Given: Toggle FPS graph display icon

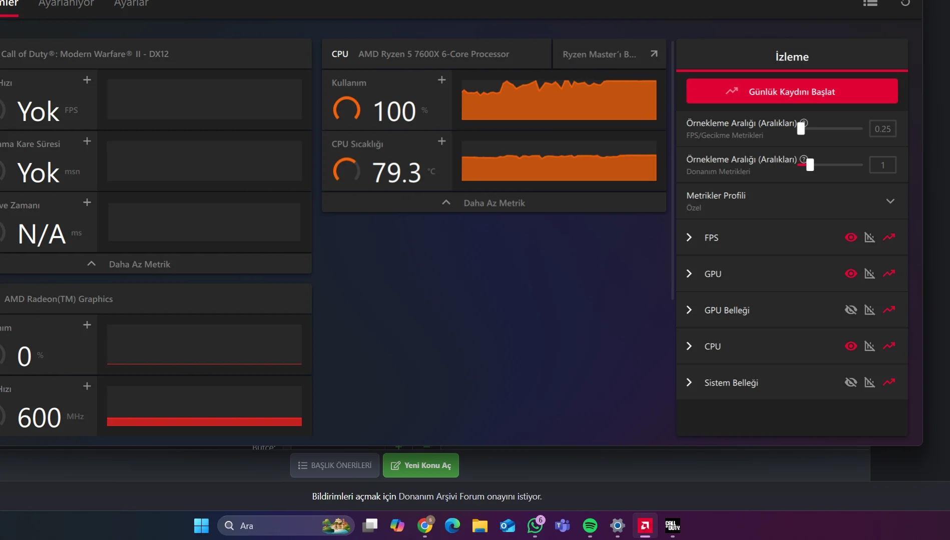Looking at the screenshot, I should pos(870,237).
